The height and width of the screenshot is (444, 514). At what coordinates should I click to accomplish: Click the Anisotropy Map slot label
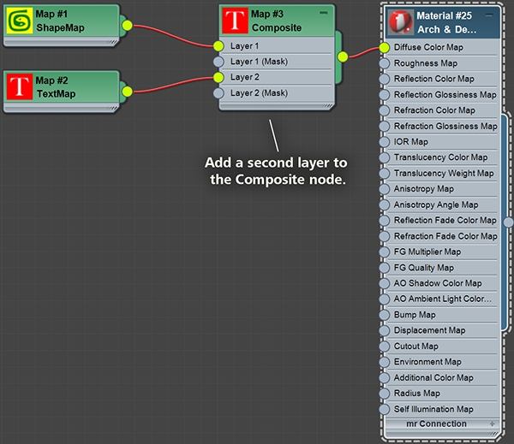click(x=424, y=189)
